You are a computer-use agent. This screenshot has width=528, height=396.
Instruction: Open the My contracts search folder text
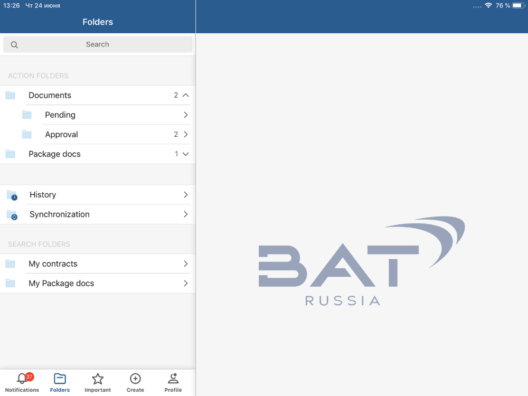(53, 263)
